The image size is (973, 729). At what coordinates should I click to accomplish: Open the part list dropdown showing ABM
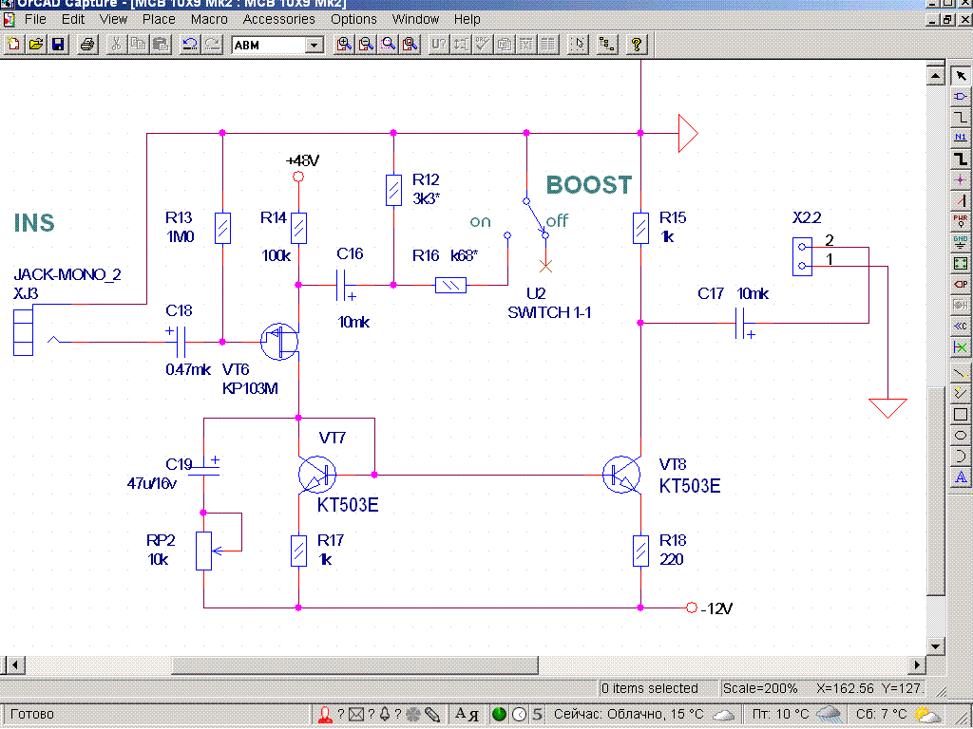click(x=314, y=45)
